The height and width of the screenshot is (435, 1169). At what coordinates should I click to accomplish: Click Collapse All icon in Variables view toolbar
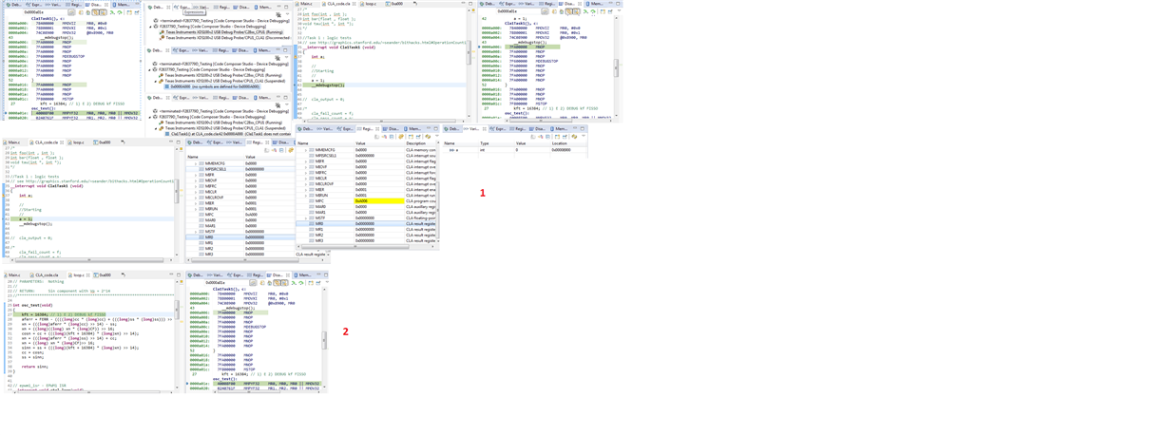[547, 137]
